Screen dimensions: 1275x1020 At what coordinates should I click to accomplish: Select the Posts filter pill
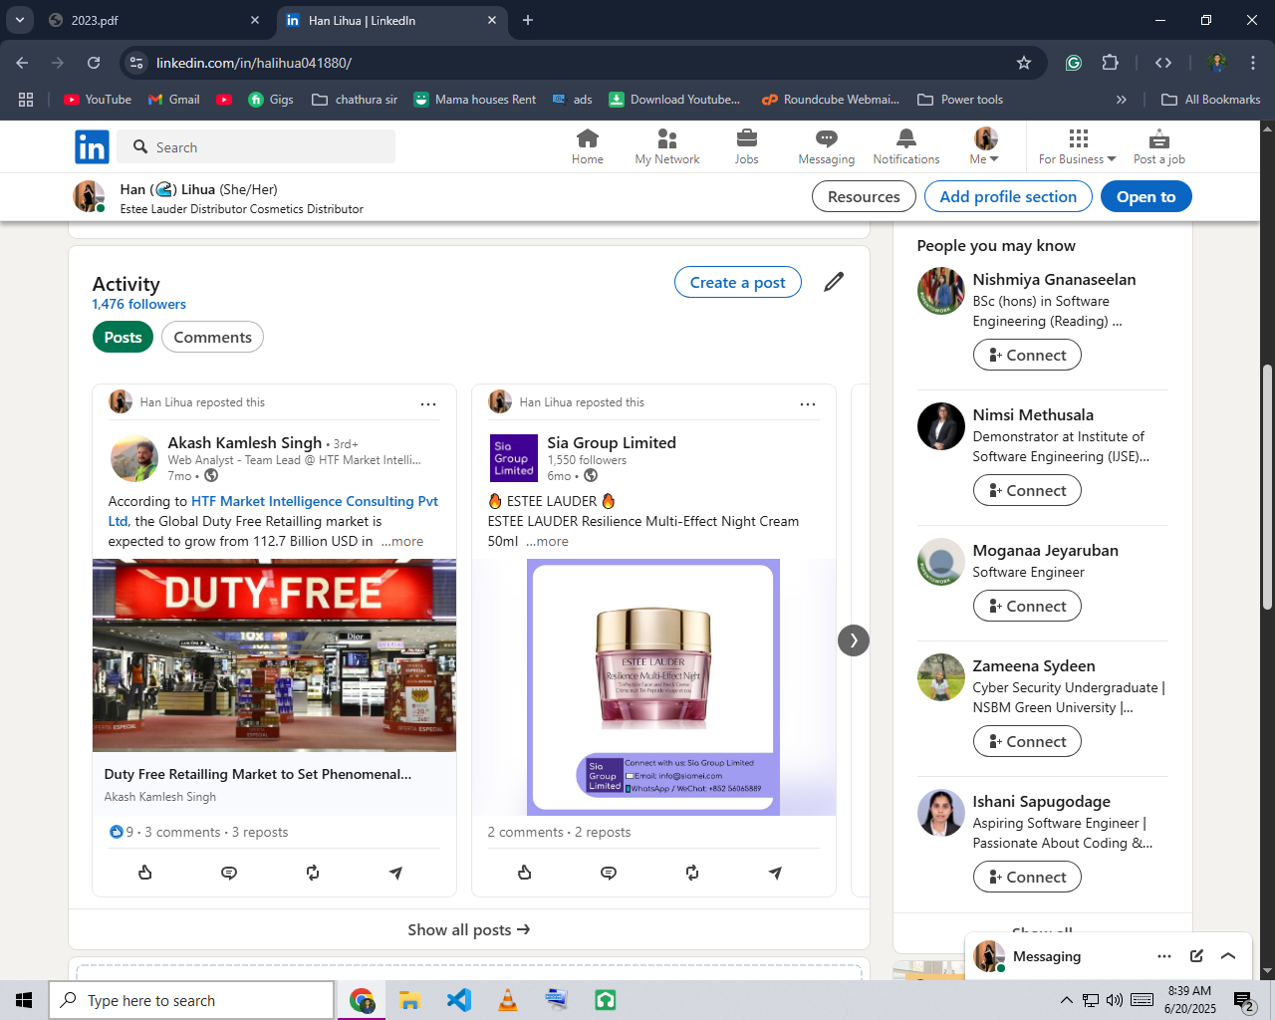[x=124, y=338]
